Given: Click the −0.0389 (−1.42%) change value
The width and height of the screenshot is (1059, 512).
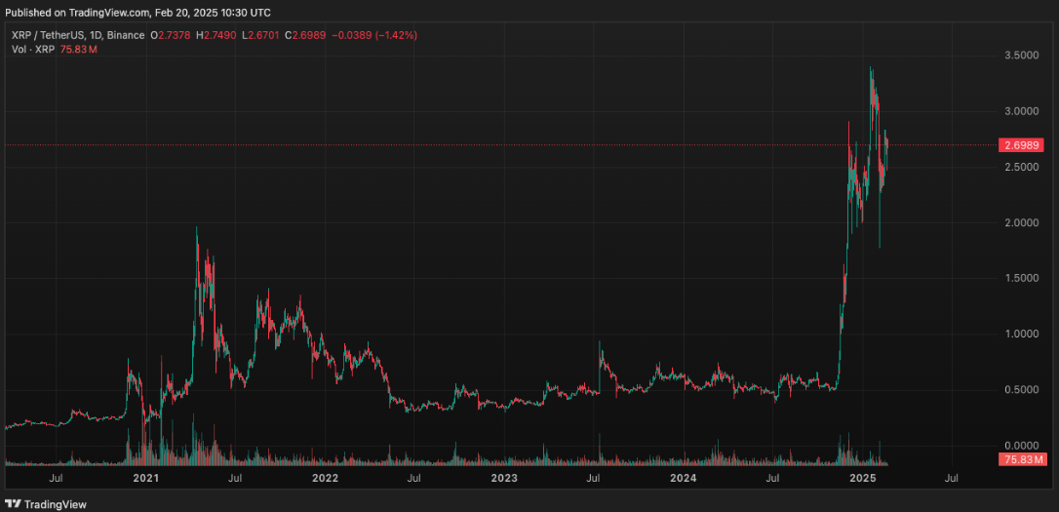Looking at the screenshot, I should pos(373,35).
